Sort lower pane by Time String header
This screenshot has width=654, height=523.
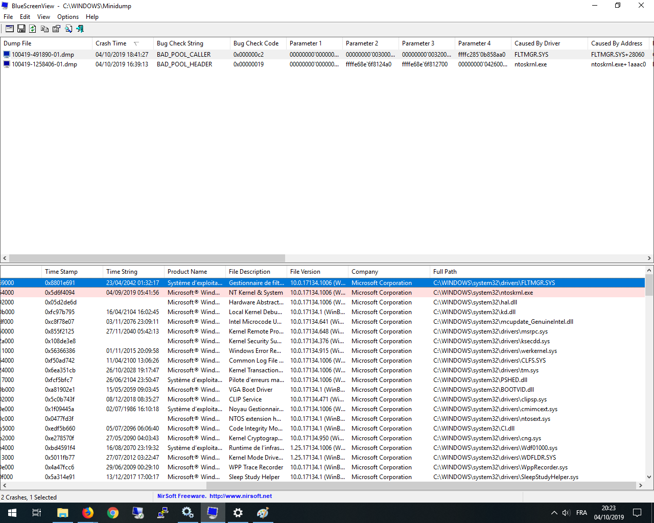pos(133,272)
